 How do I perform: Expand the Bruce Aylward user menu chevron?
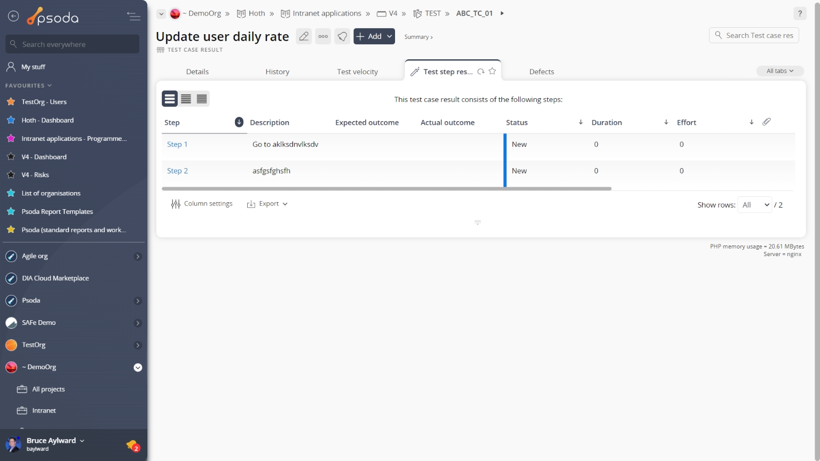[x=82, y=441]
